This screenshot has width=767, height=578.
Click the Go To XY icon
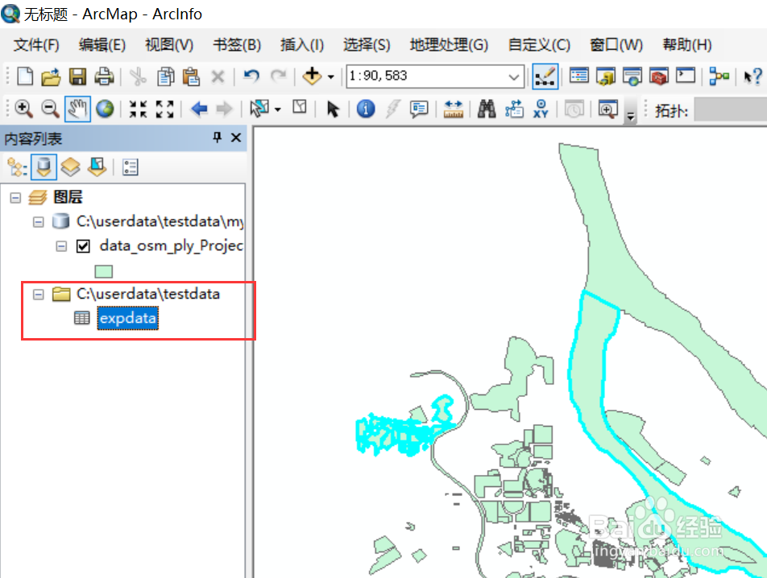[x=541, y=109]
